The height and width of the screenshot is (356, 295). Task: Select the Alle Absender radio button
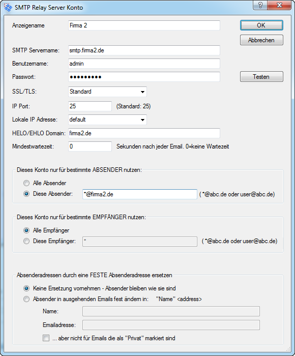[x=26, y=183]
